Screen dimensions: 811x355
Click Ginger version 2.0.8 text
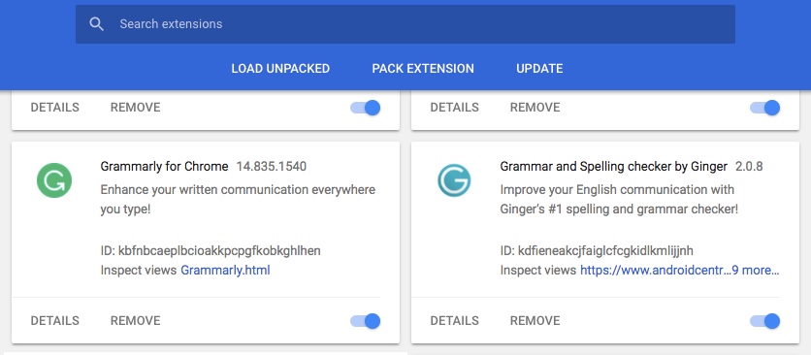pyautogui.click(x=750, y=166)
